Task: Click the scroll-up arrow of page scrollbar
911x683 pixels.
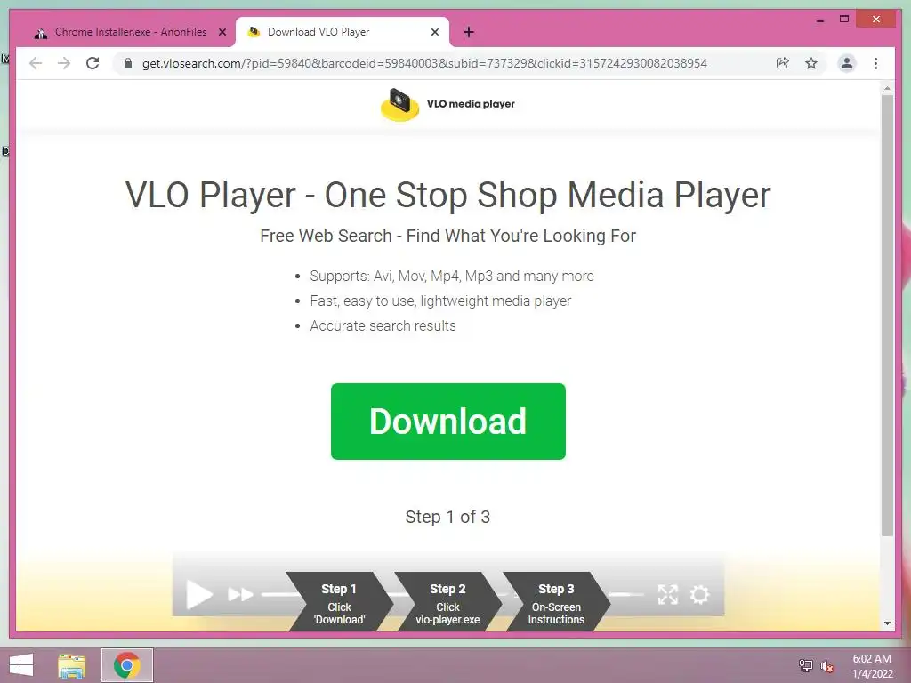Action: point(887,88)
